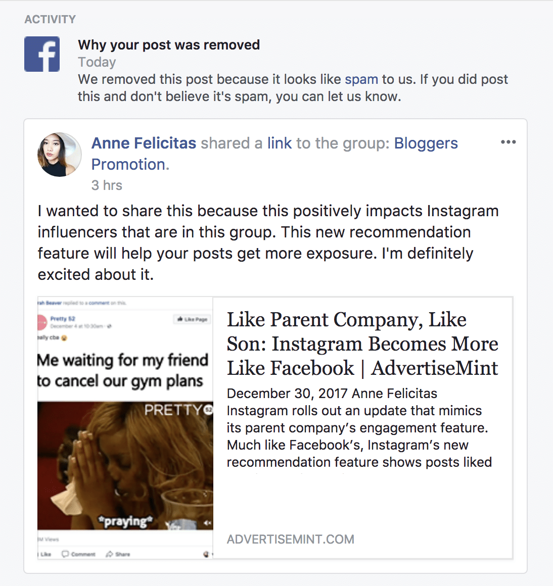This screenshot has width=553, height=586.
Task: Open the post options (•••) menu
Action: [508, 142]
